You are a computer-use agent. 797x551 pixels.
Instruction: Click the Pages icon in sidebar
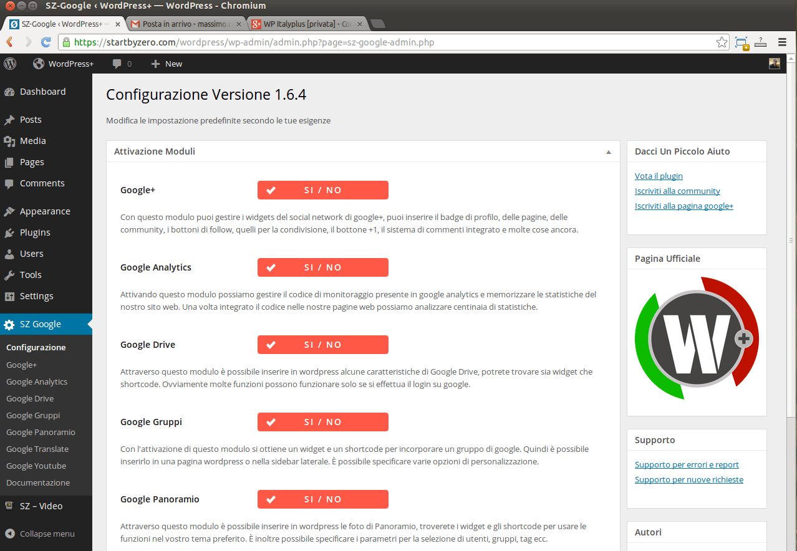pos(9,162)
